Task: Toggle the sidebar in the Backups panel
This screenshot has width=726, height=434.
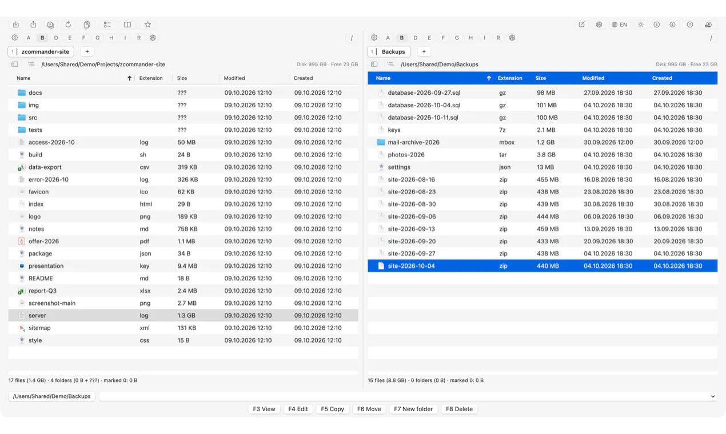Action: (x=374, y=65)
